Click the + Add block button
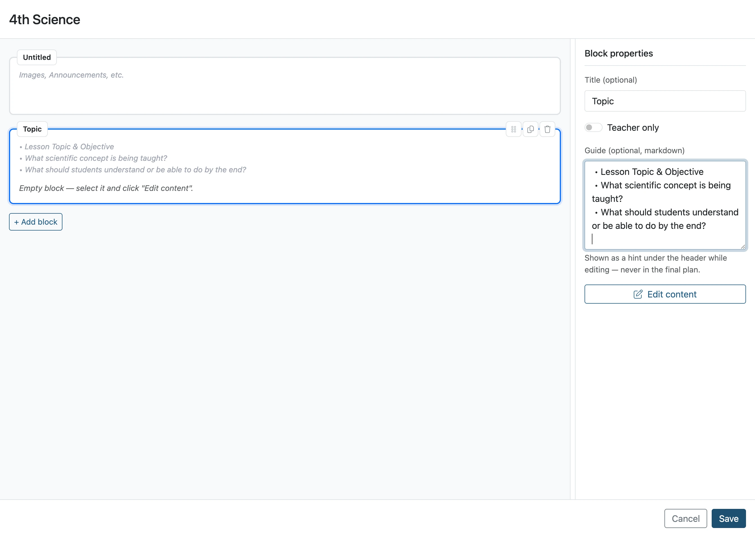This screenshot has height=537, width=755. click(36, 222)
